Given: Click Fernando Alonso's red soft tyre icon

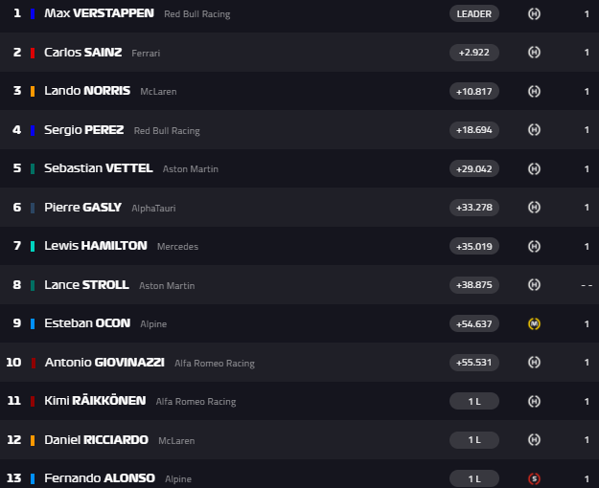Looking at the screenshot, I should pos(535,478).
